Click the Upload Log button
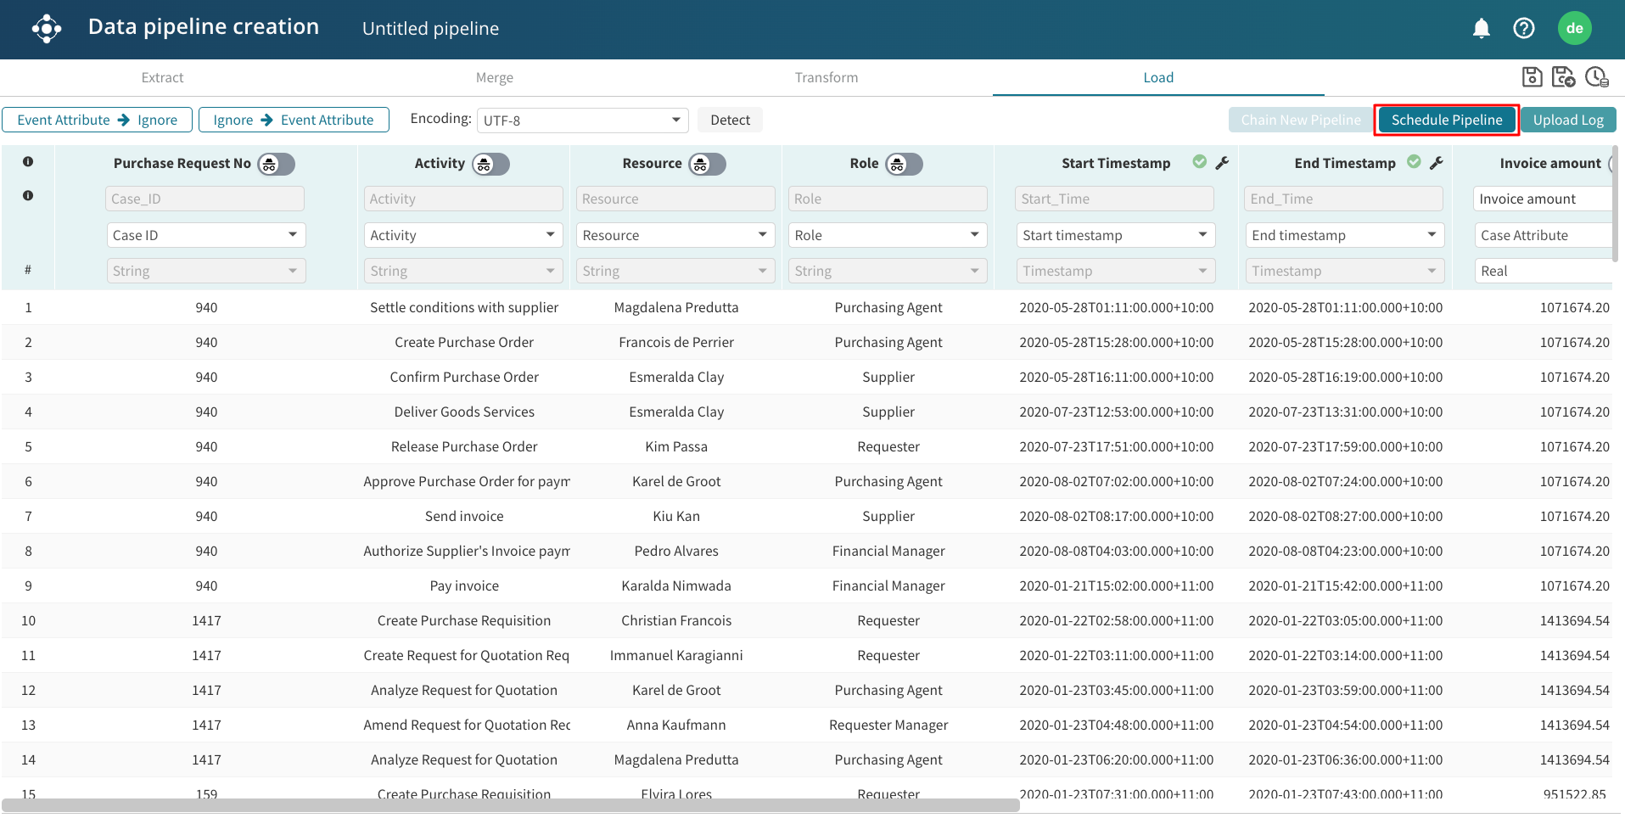The image size is (1625, 818). point(1567,120)
